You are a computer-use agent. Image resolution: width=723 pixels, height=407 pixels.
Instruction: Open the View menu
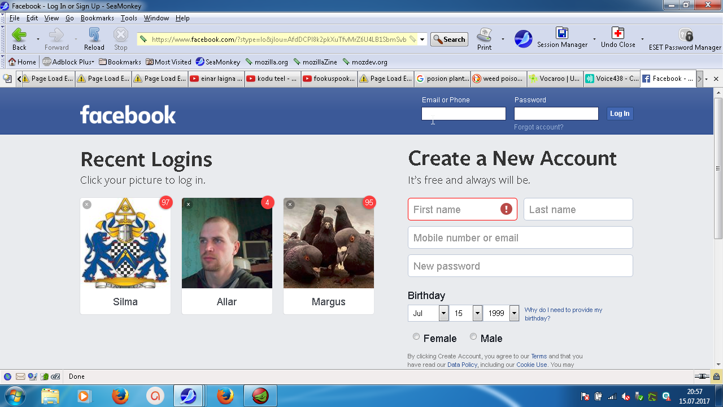coord(51,18)
